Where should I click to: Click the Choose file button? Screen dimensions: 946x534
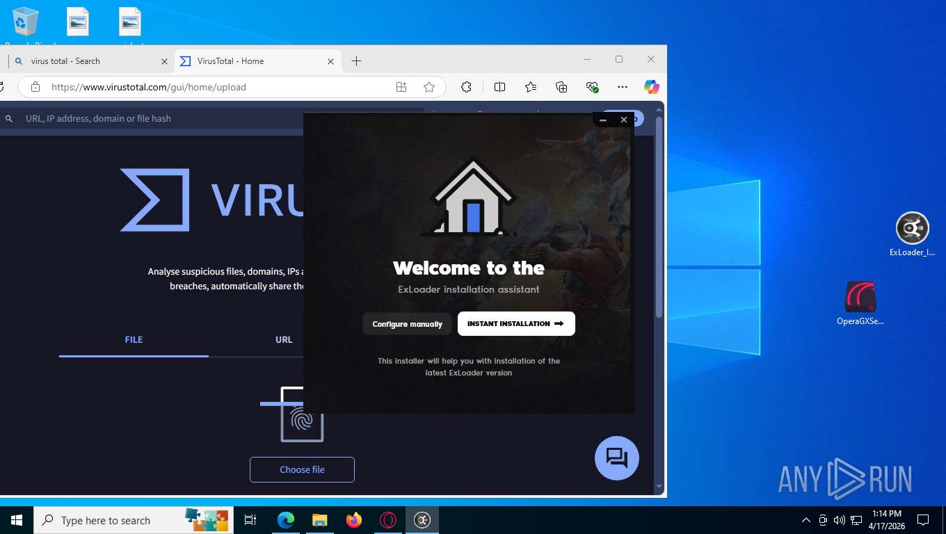(302, 469)
